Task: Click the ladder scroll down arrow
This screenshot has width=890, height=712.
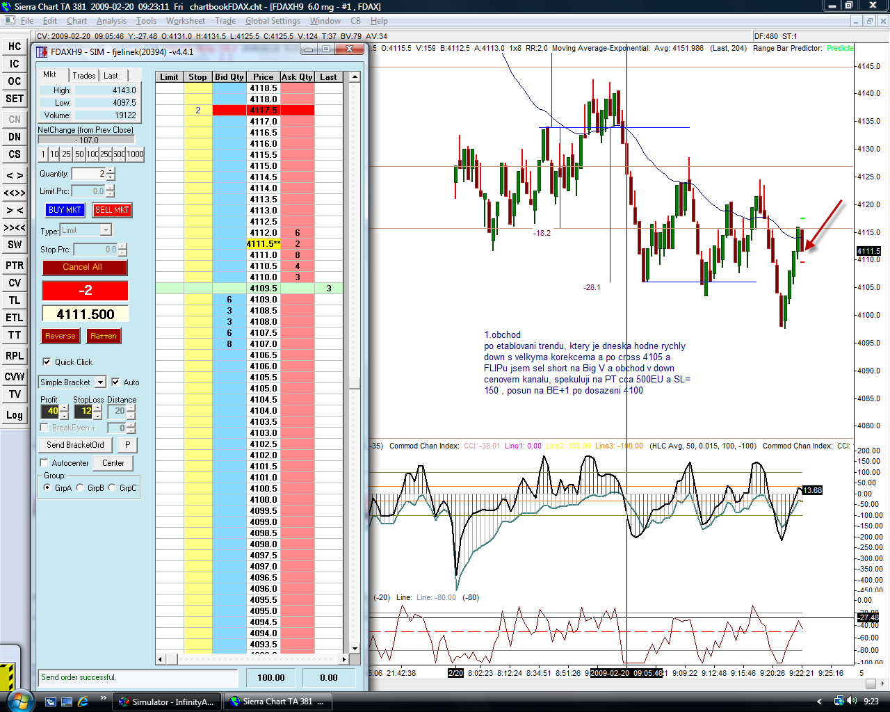Action: click(x=355, y=648)
